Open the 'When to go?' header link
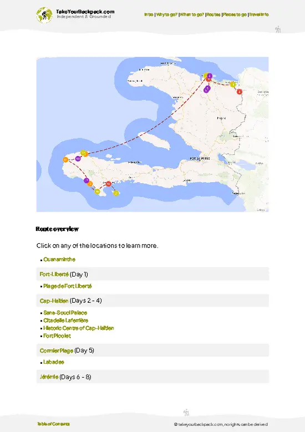The image size is (305, 432). (192, 14)
